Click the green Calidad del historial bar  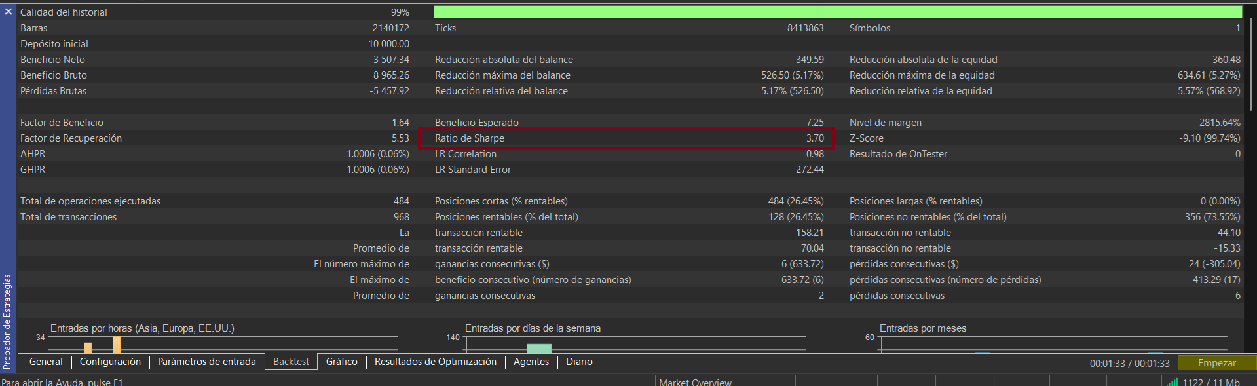point(838,12)
